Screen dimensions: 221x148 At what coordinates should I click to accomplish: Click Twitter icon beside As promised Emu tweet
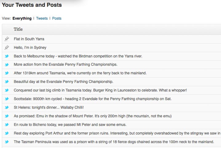tap(7, 116)
